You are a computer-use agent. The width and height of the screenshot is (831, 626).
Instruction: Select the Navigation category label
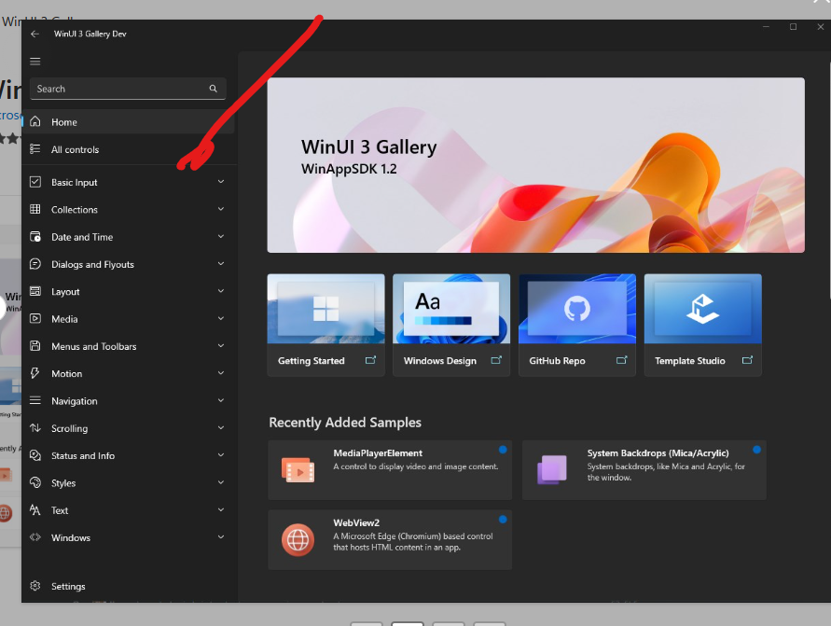(75, 401)
